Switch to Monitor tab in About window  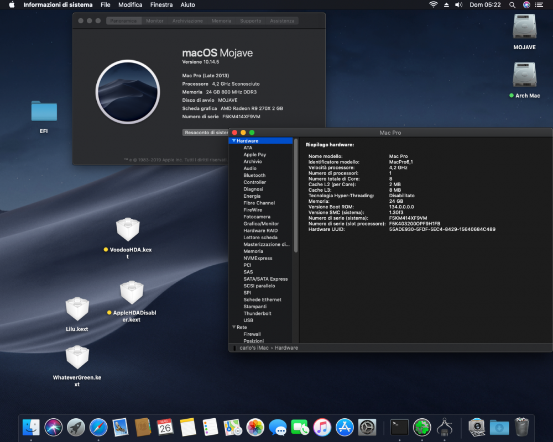tap(154, 21)
